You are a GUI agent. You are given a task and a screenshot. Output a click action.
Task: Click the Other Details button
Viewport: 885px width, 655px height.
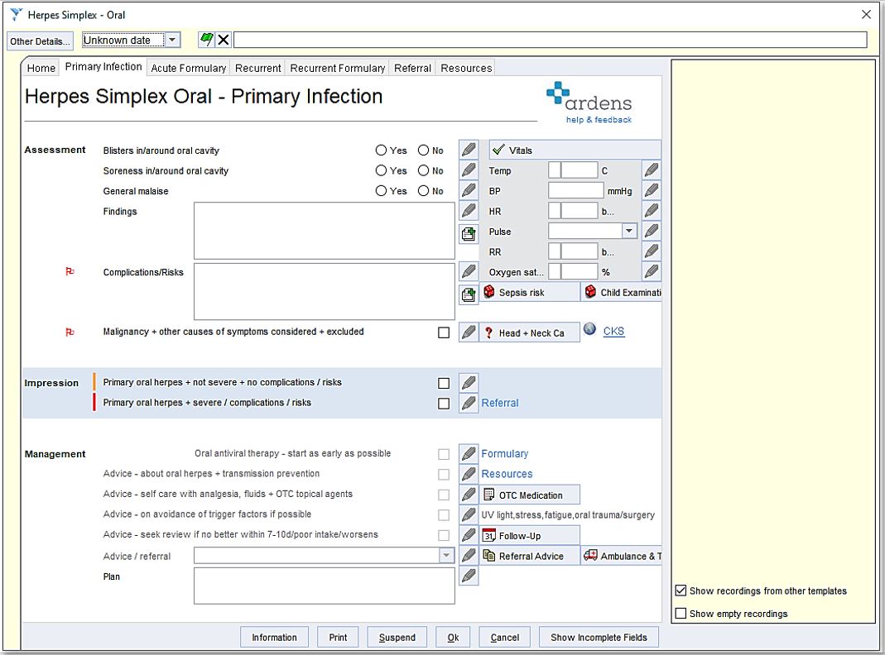(40, 41)
